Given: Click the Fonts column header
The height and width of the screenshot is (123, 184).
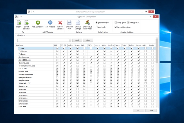Looking at the screenshot, I should [x=152, y=45].
